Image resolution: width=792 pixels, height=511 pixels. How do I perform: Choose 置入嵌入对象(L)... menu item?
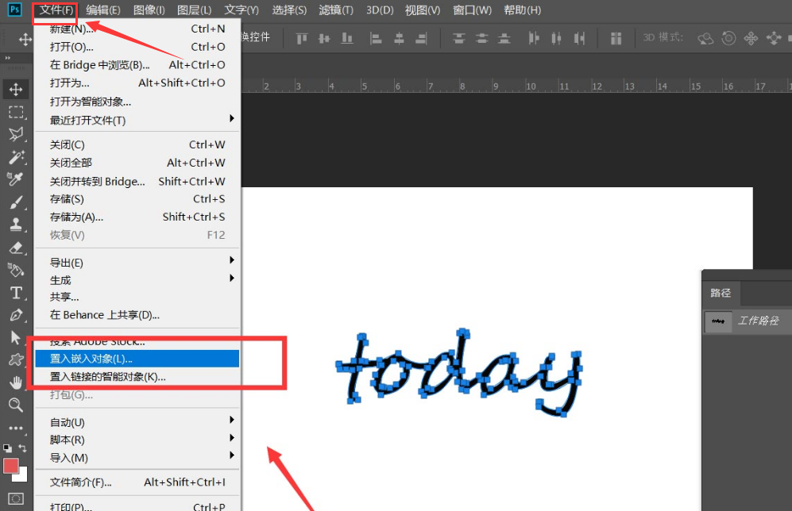137,359
